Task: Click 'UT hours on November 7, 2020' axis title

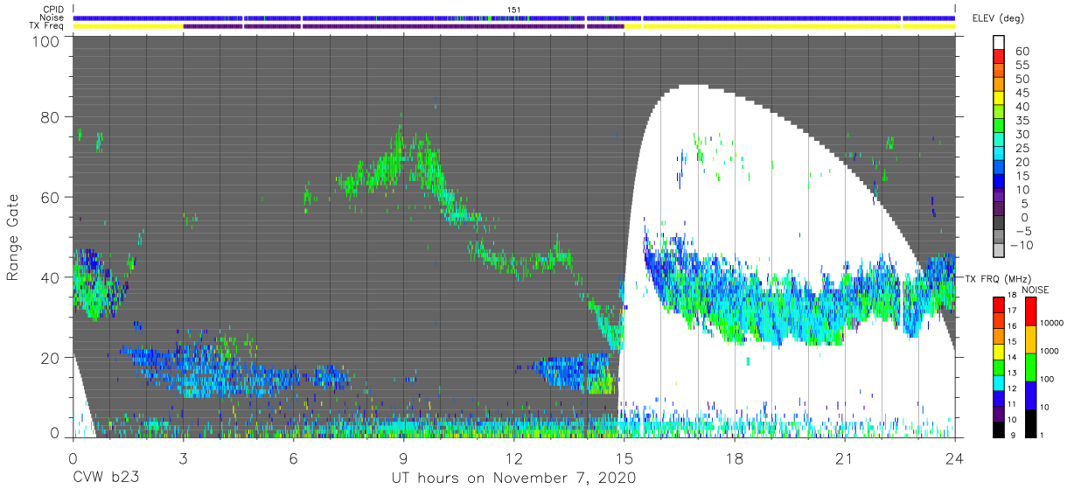Action: tap(514, 478)
